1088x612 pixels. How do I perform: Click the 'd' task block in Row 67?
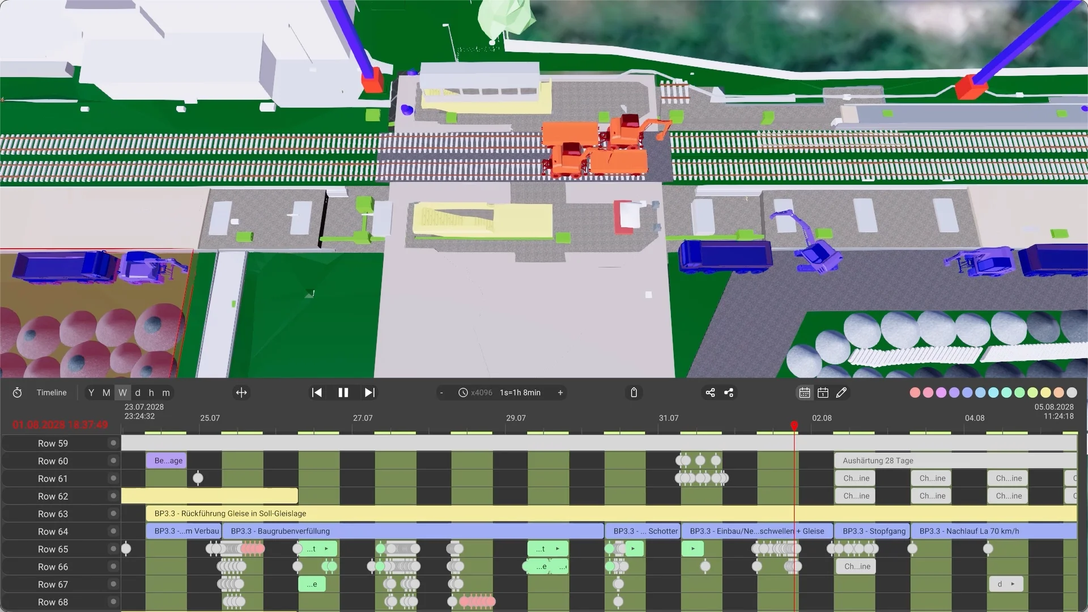coord(1006,584)
